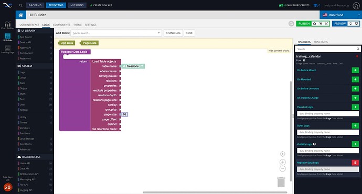Add Visibility Logic with plus button
Viewport: 362px width, 194px height.
pos(355,144)
